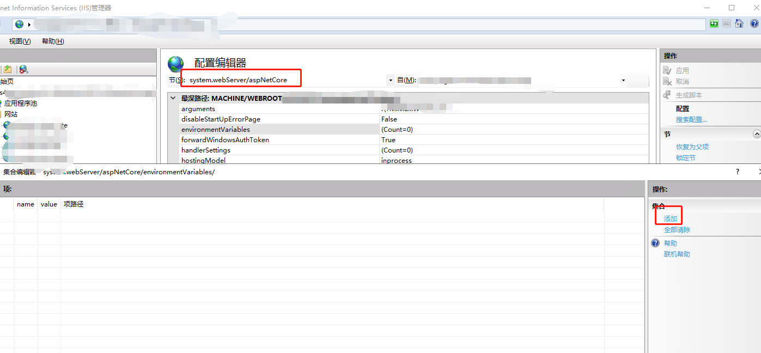Image resolution: width=761 pixels, height=353 pixels.
Task: Click the green refresh page icon
Action: click(714, 23)
